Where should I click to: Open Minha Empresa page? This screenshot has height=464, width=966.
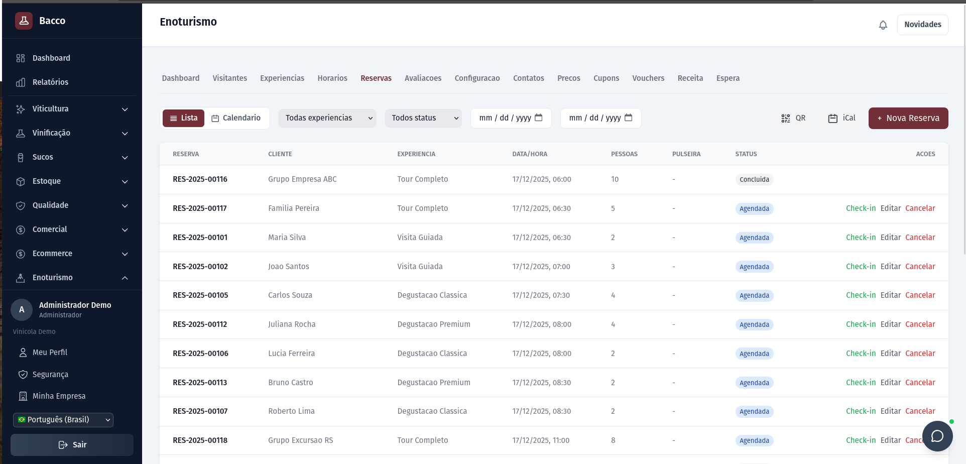59,396
